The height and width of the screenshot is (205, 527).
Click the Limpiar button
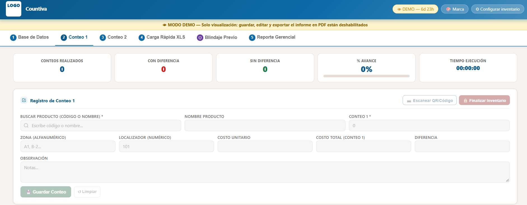click(x=87, y=192)
